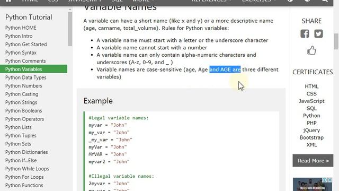Open Python Sets chapter
Screen dimensions: 339x191
(18, 144)
